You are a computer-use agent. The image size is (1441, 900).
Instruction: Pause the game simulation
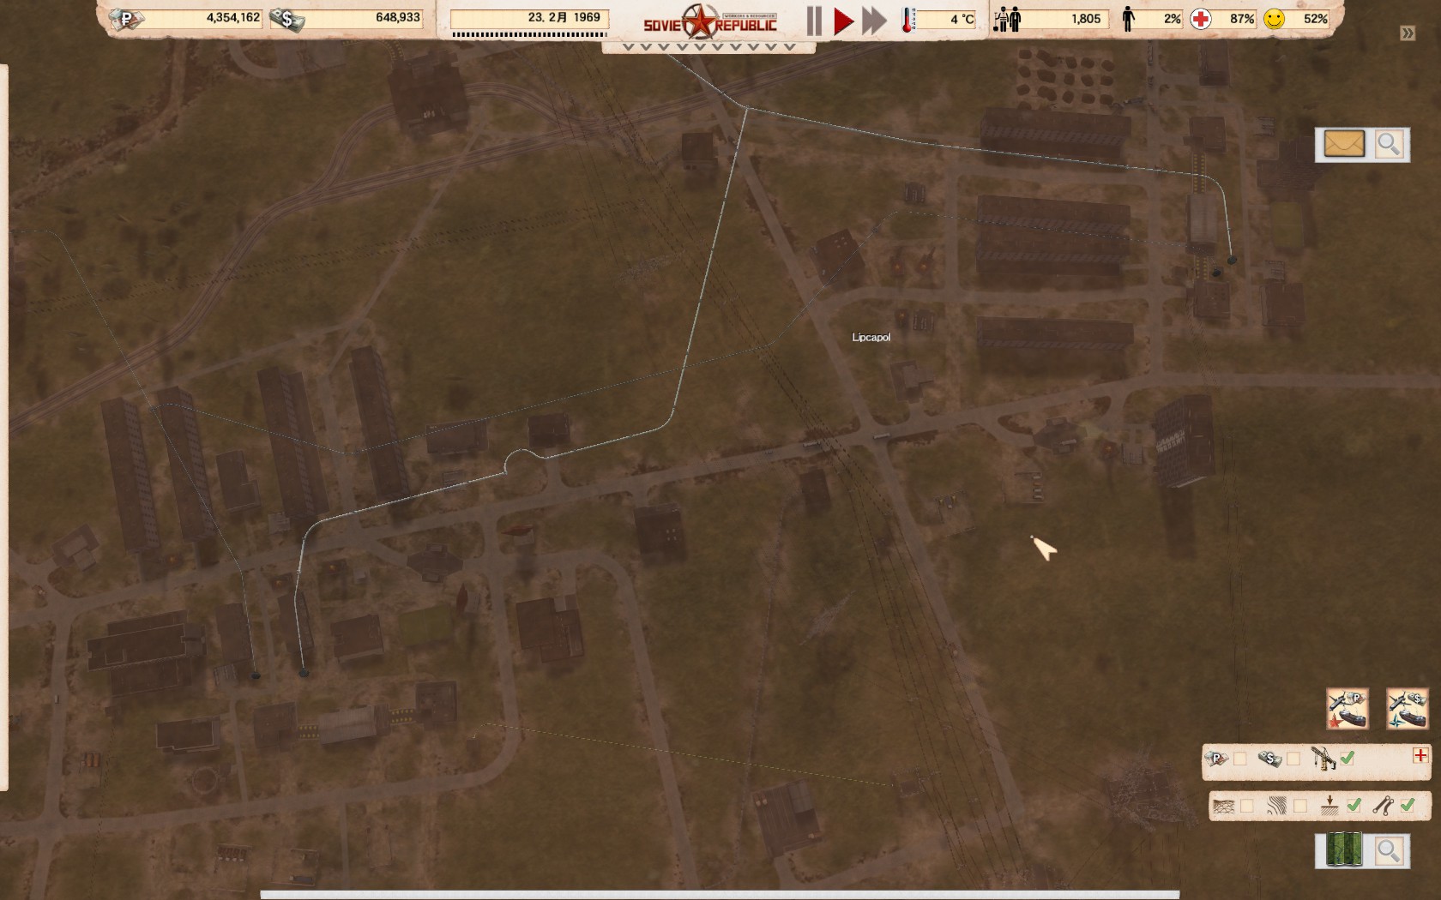[814, 21]
